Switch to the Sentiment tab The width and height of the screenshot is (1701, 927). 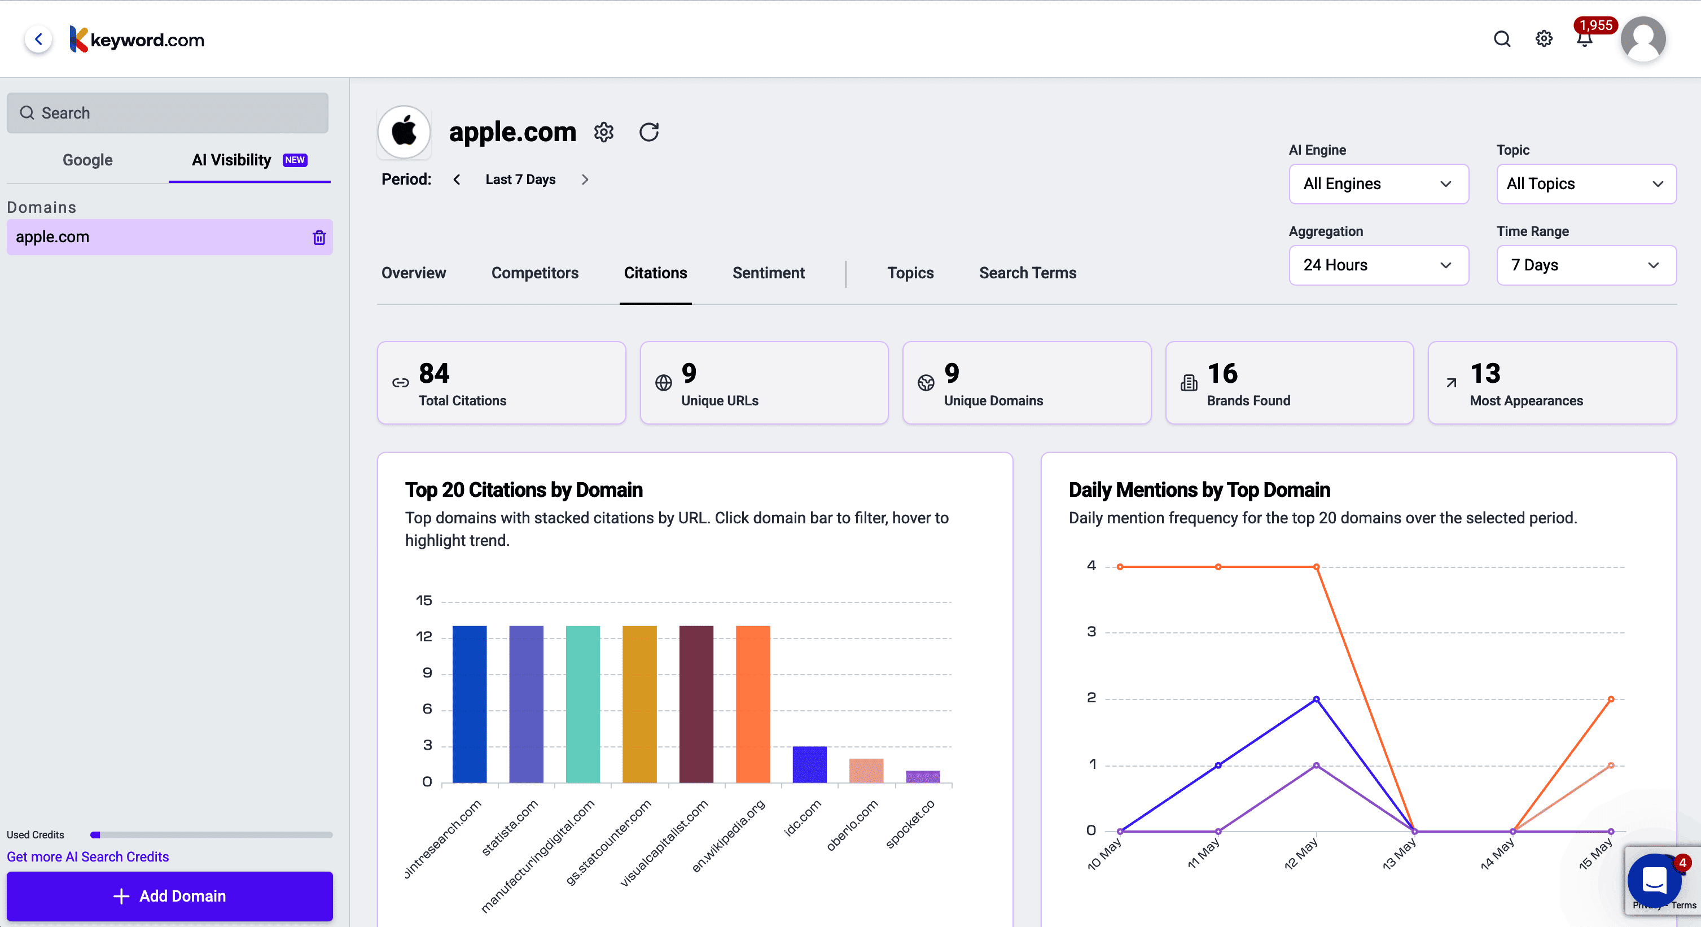768,273
